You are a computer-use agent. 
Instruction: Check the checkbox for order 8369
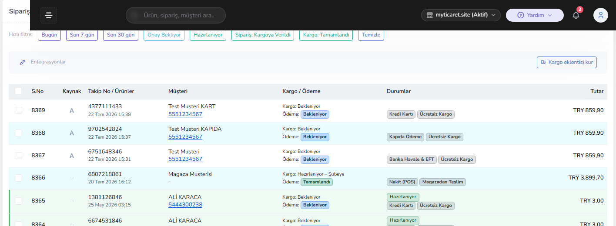pyautogui.click(x=18, y=110)
